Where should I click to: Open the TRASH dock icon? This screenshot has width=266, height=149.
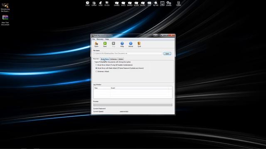[178, 4]
